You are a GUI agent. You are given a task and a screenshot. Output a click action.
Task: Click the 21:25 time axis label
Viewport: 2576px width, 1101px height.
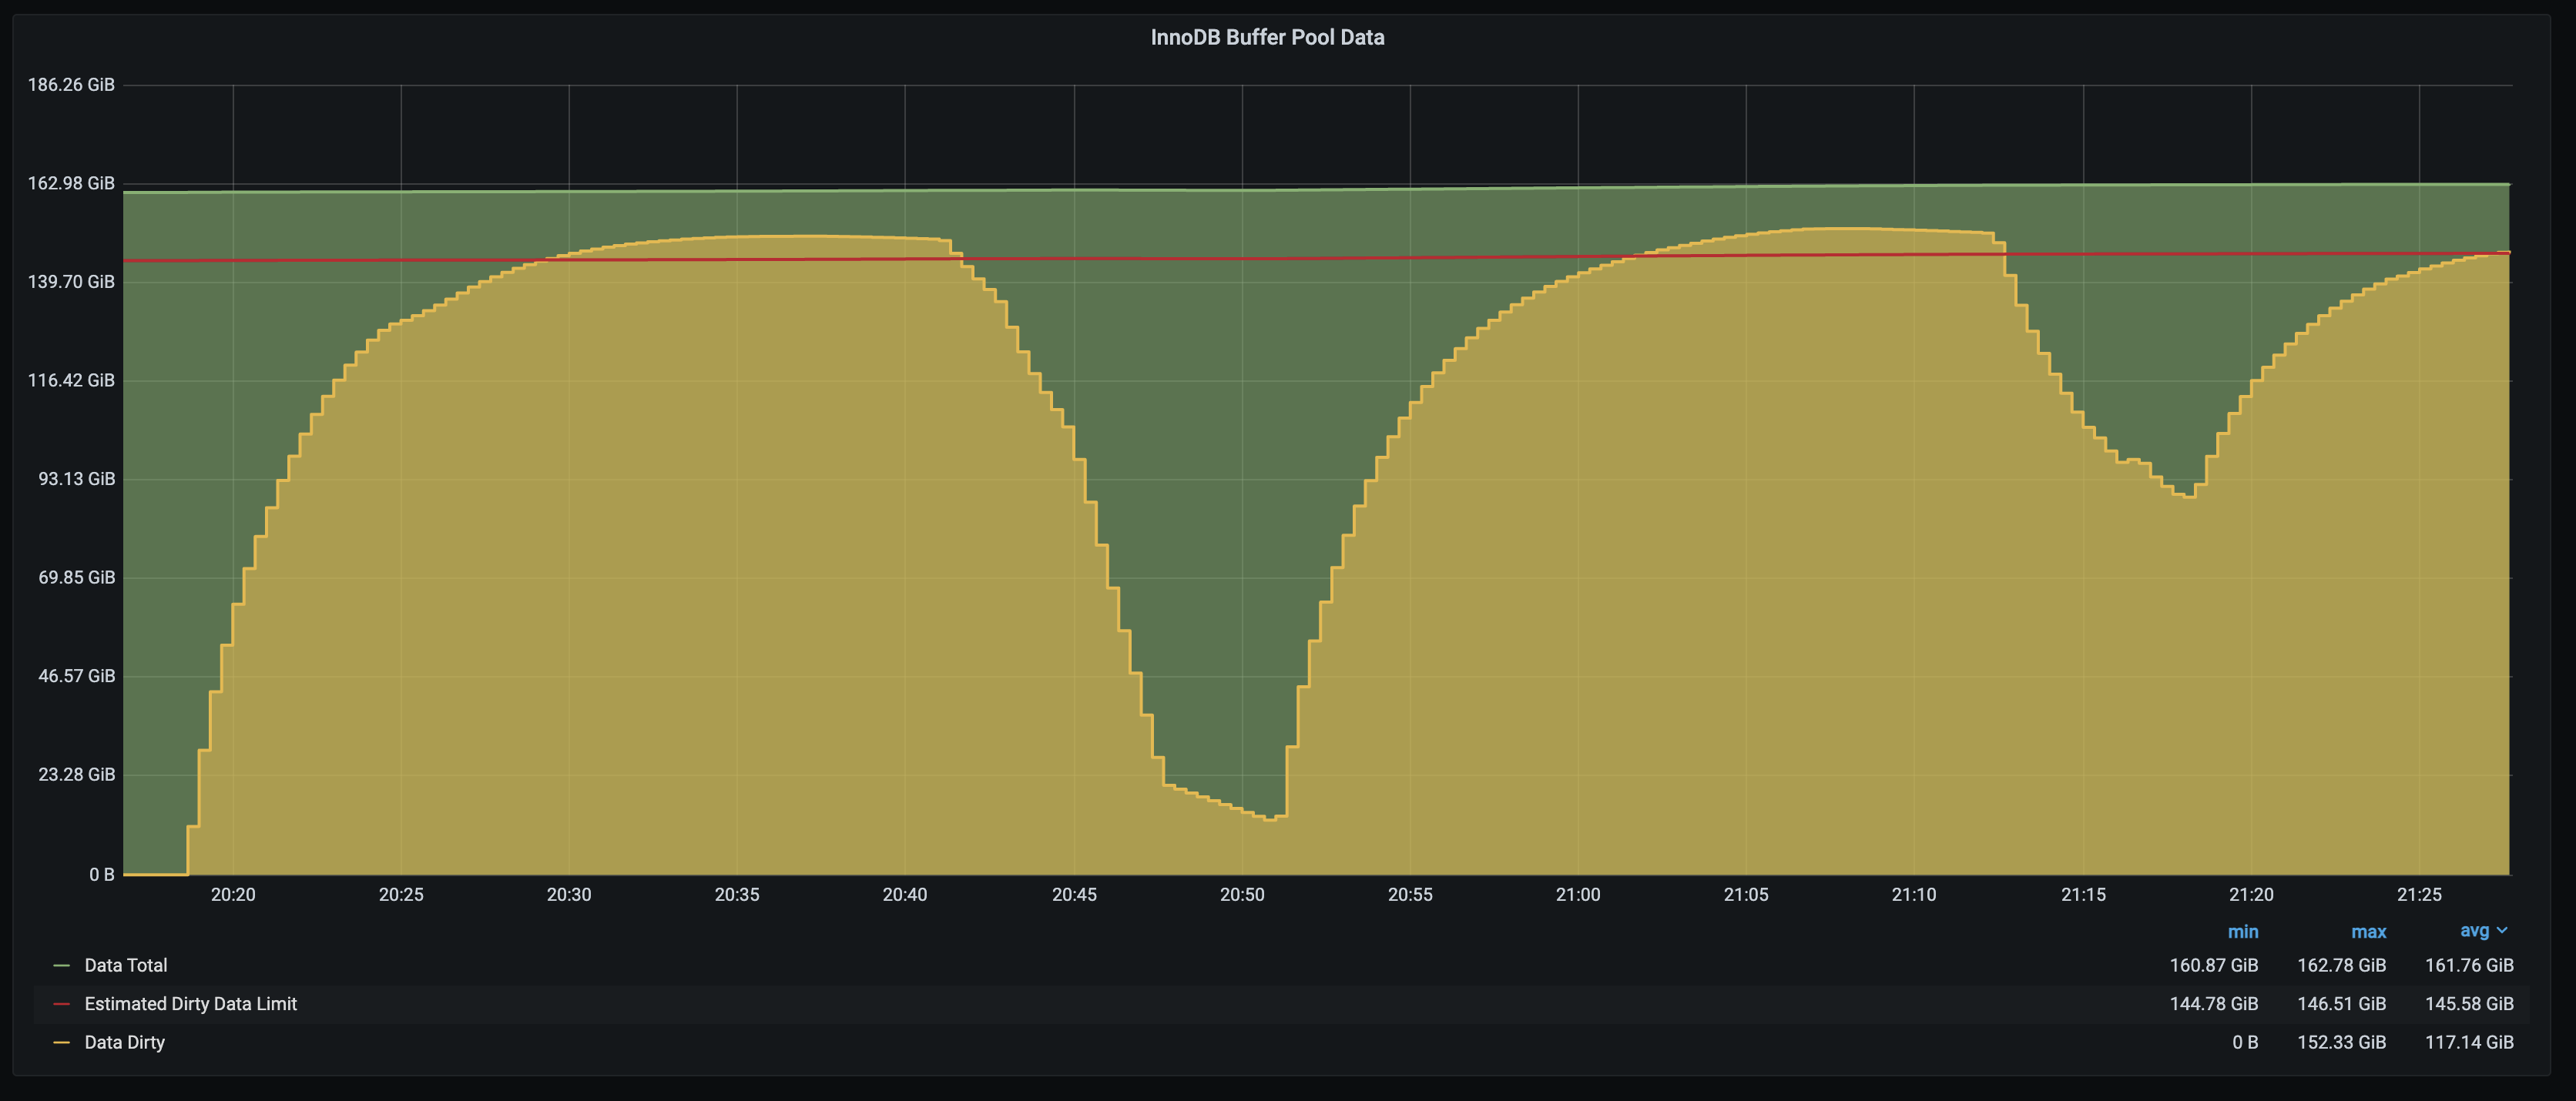pyautogui.click(x=2418, y=894)
